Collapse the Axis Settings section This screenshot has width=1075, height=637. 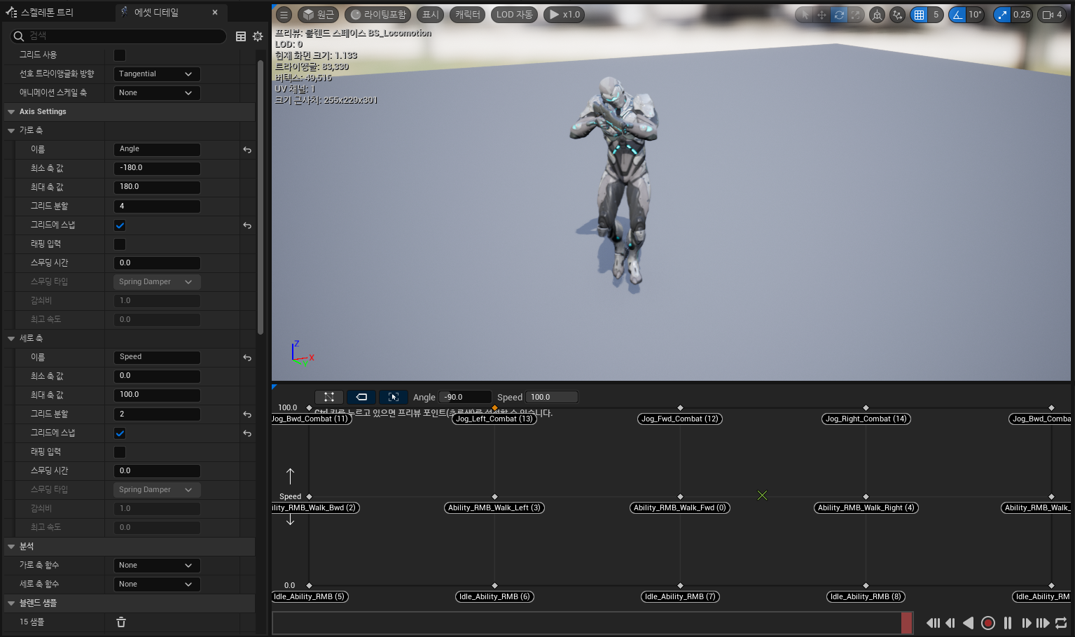point(11,112)
